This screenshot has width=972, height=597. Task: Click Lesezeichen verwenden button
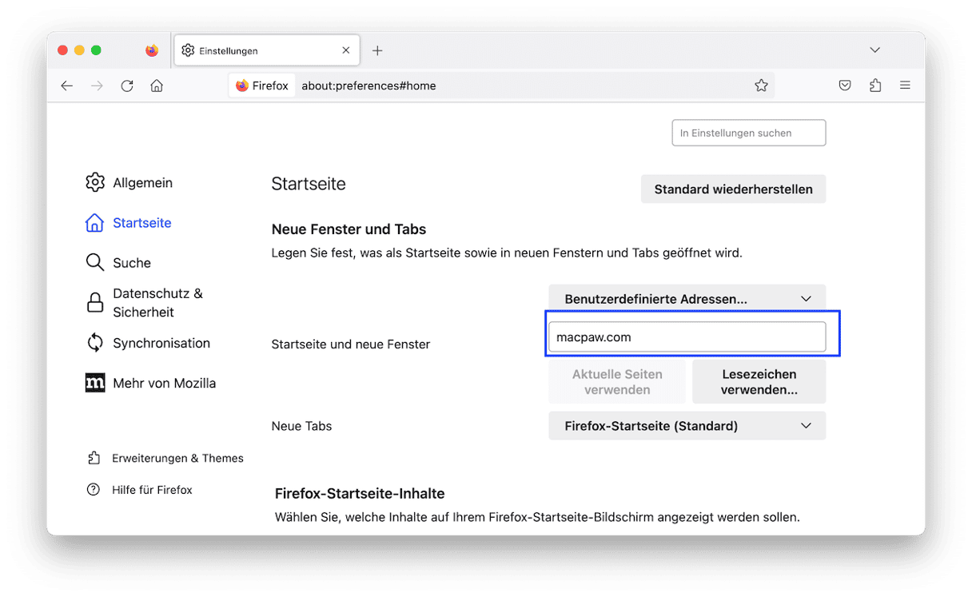[759, 382]
